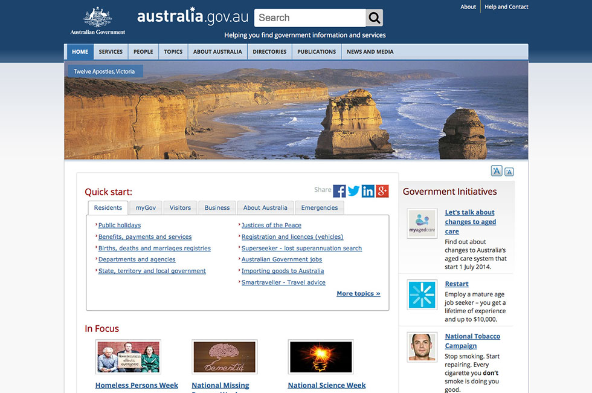
Task: Open the National Science Week link
Action: [x=327, y=386]
